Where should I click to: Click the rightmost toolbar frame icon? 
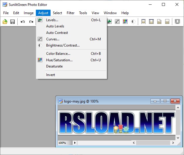pos(177,22)
